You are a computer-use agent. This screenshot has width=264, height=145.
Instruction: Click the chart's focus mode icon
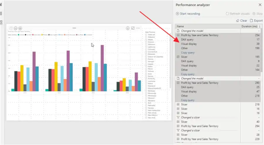(133, 28)
